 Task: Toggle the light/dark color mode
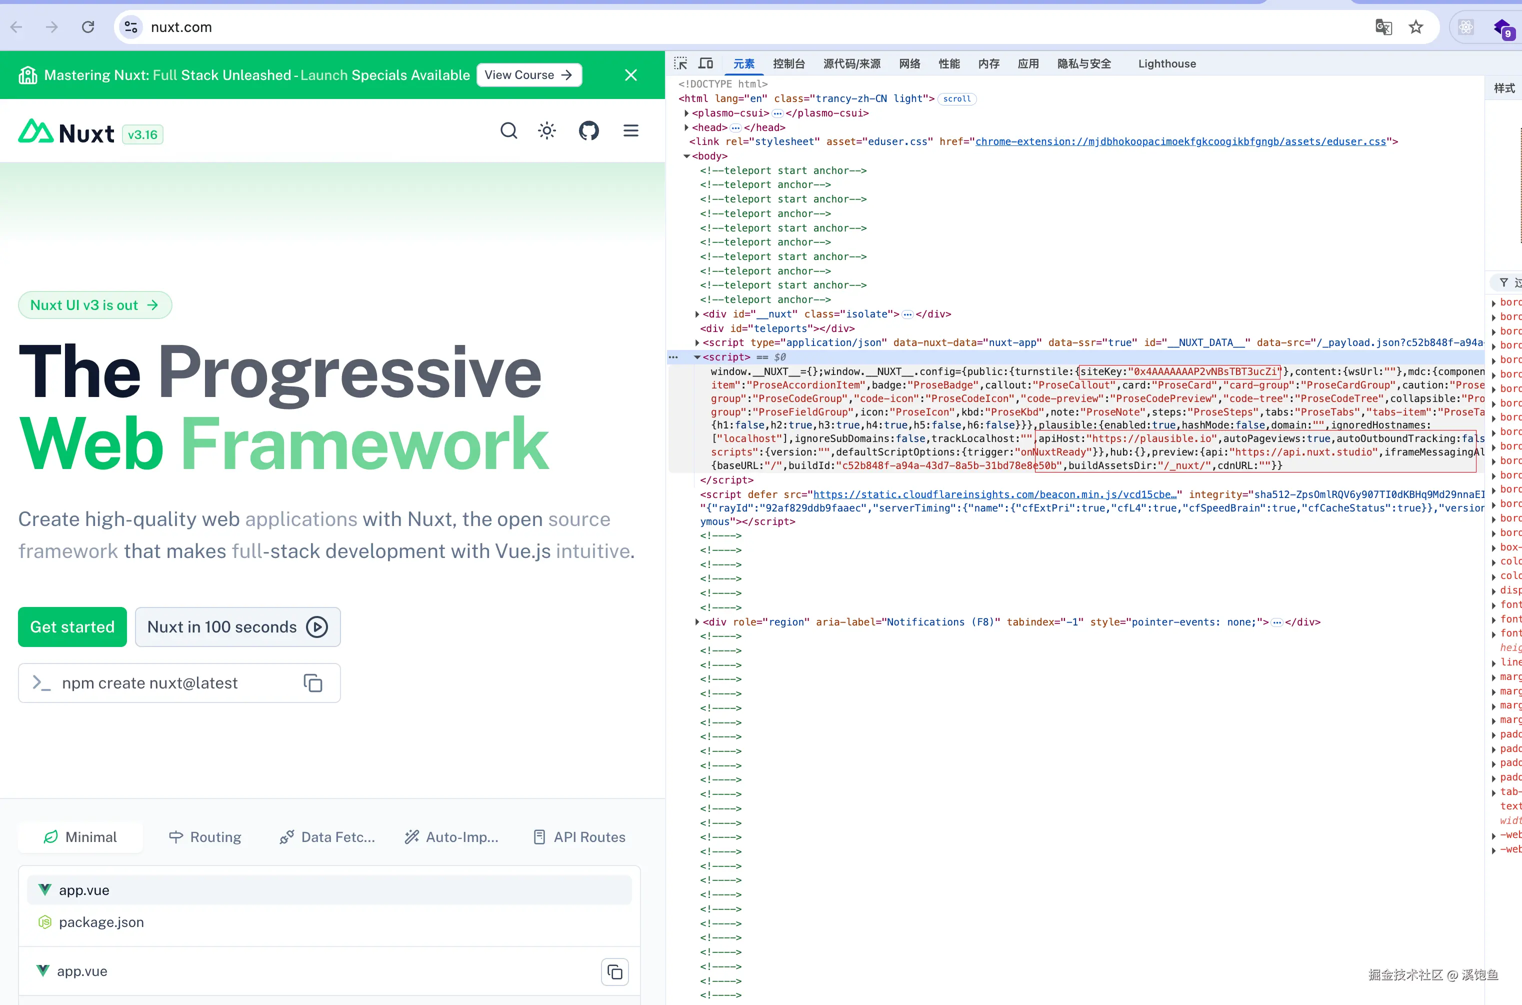[x=546, y=131]
